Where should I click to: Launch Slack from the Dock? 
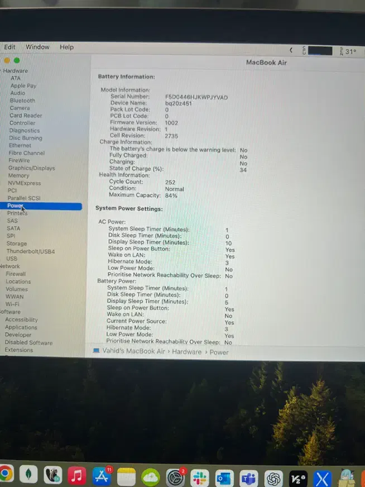[200, 478]
